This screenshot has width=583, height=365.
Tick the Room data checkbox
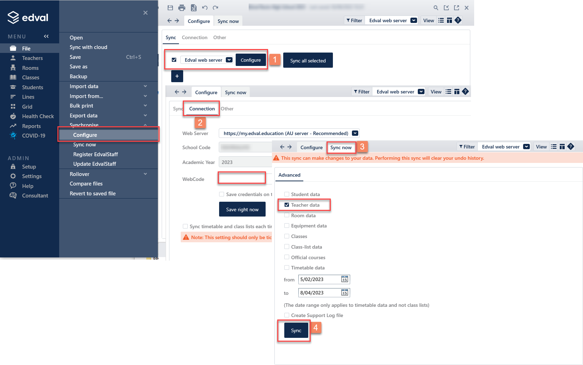[287, 215]
